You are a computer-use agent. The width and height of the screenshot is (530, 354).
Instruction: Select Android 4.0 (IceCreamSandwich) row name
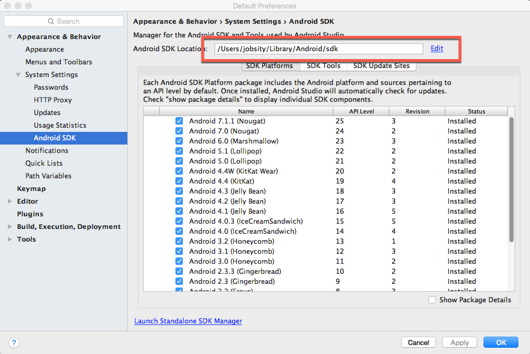click(243, 231)
